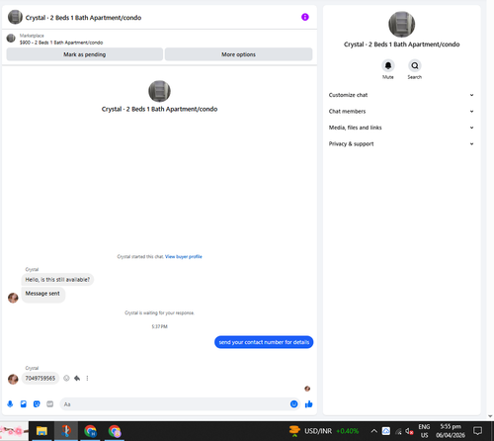The height and width of the screenshot is (441, 494).
Task: Choose a sticker icon
Action: 37,403
